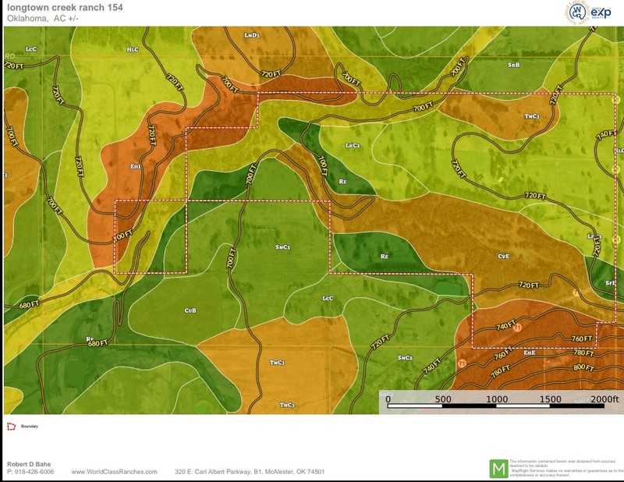Click the phone number 918-426-6006
This screenshot has height=482, width=624.
pyautogui.click(x=30, y=472)
